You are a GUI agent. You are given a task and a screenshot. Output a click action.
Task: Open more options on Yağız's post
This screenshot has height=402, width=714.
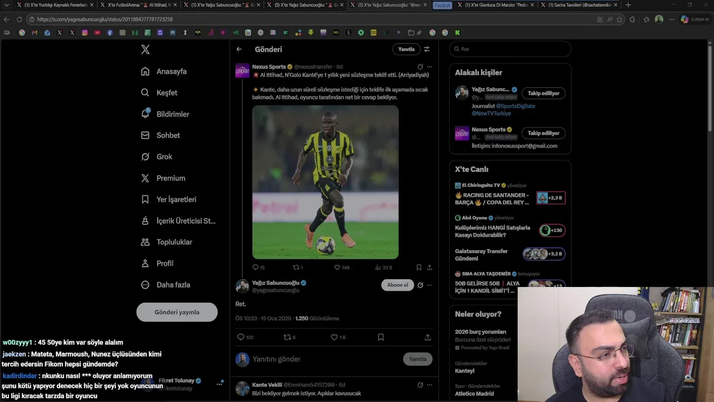430,285
